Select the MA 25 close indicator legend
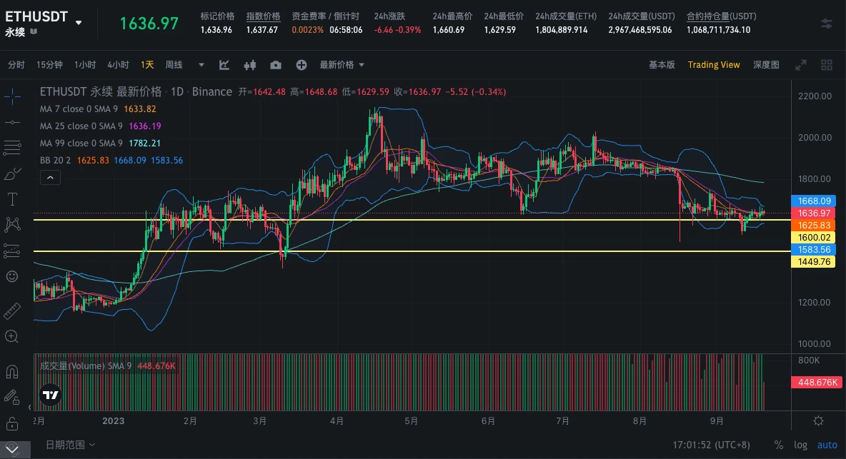The height and width of the screenshot is (459, 846). coord(100,126)
